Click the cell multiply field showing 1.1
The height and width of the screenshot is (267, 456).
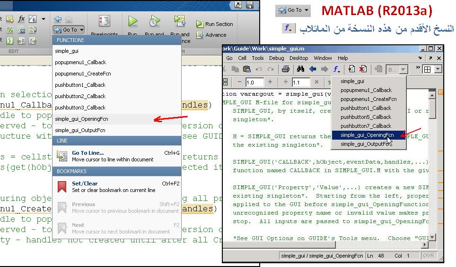click(301, 83)
